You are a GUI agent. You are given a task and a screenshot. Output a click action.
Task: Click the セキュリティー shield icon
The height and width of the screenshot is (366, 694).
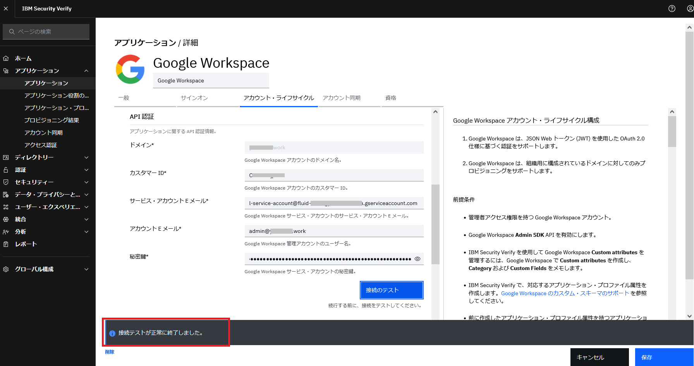pos(6,182)
